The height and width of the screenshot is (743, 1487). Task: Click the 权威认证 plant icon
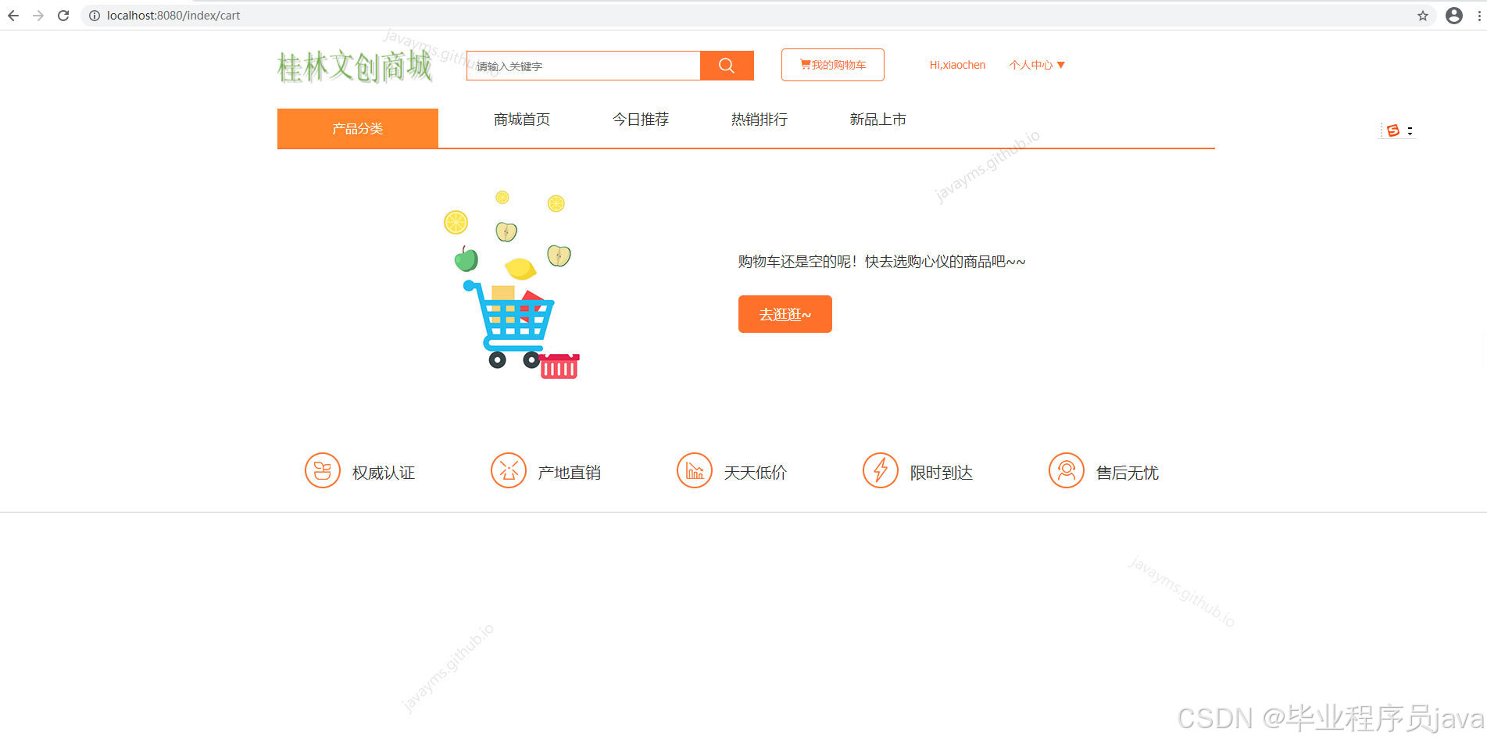323,470
